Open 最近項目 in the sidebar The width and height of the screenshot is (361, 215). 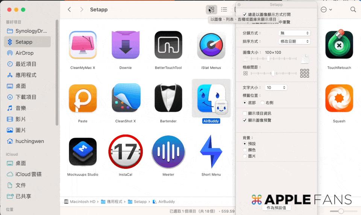click(x=27, y=64)
